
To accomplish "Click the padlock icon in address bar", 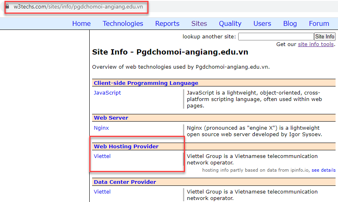I will [x=7, y=6].
